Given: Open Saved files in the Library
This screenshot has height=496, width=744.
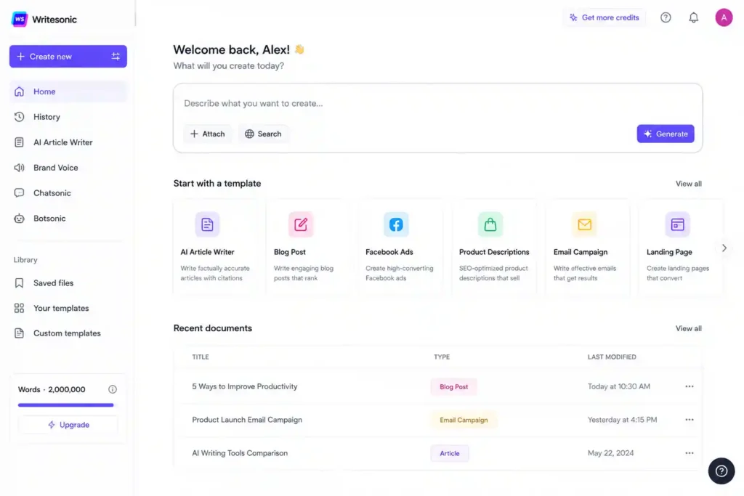Looking at the screenshot, I should click(x=68, y=283).
